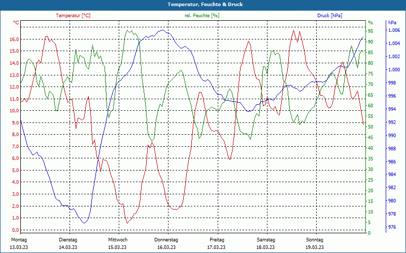Click the 0,0 temperature axis value
This screenshot has width=406, height=253.
coord(16,230)
